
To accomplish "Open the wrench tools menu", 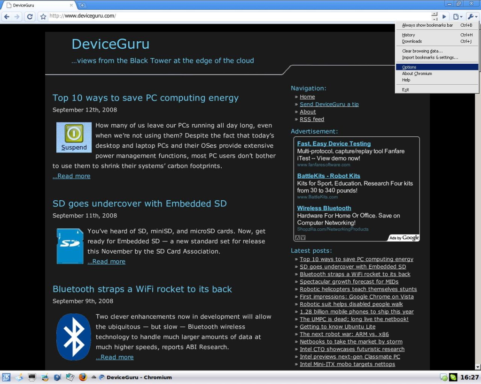I will (x=472, y=16).
